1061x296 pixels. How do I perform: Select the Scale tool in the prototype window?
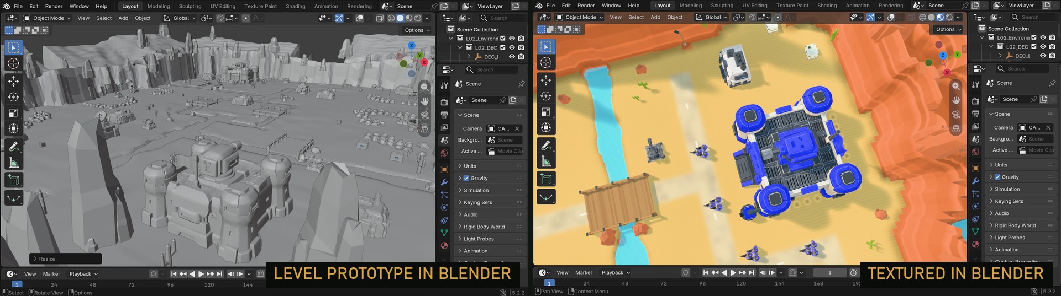point(14,113)
